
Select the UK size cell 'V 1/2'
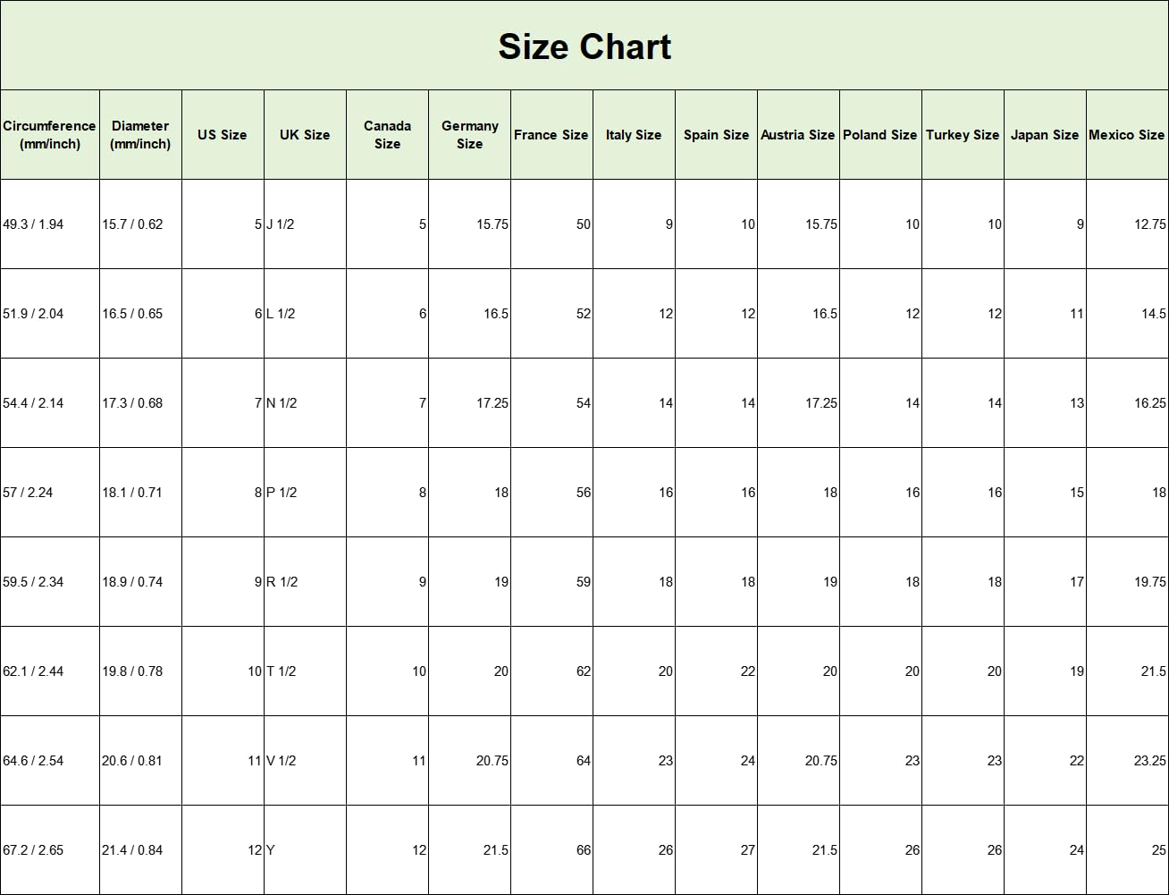click(305, 761)
